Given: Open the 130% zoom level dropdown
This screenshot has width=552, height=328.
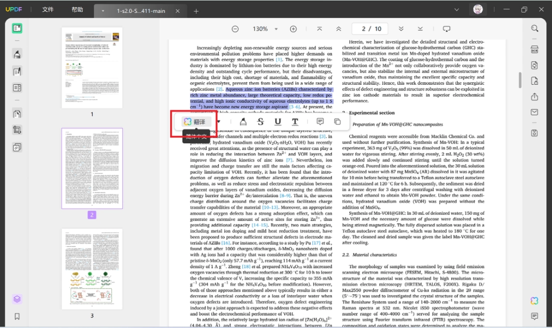Looking at the screenshot, I should (277, 29).
